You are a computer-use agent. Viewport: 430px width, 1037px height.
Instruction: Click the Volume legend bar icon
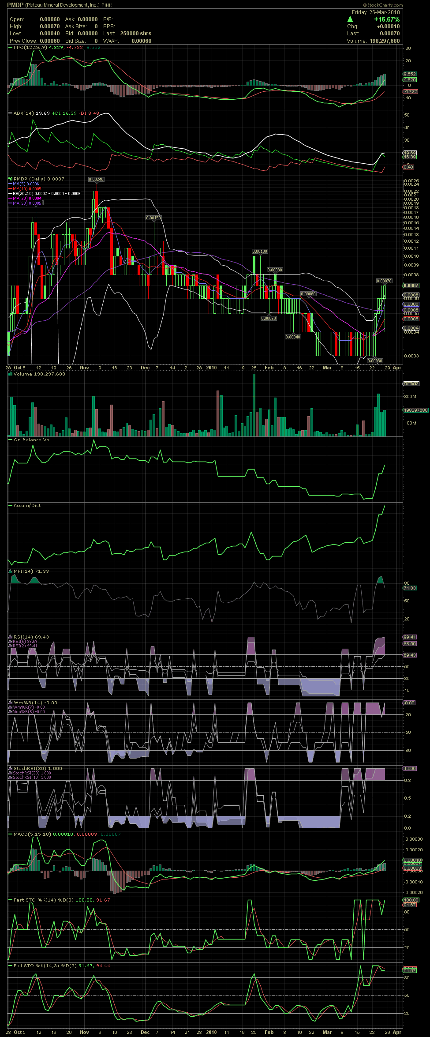click(x=11, y=374)
